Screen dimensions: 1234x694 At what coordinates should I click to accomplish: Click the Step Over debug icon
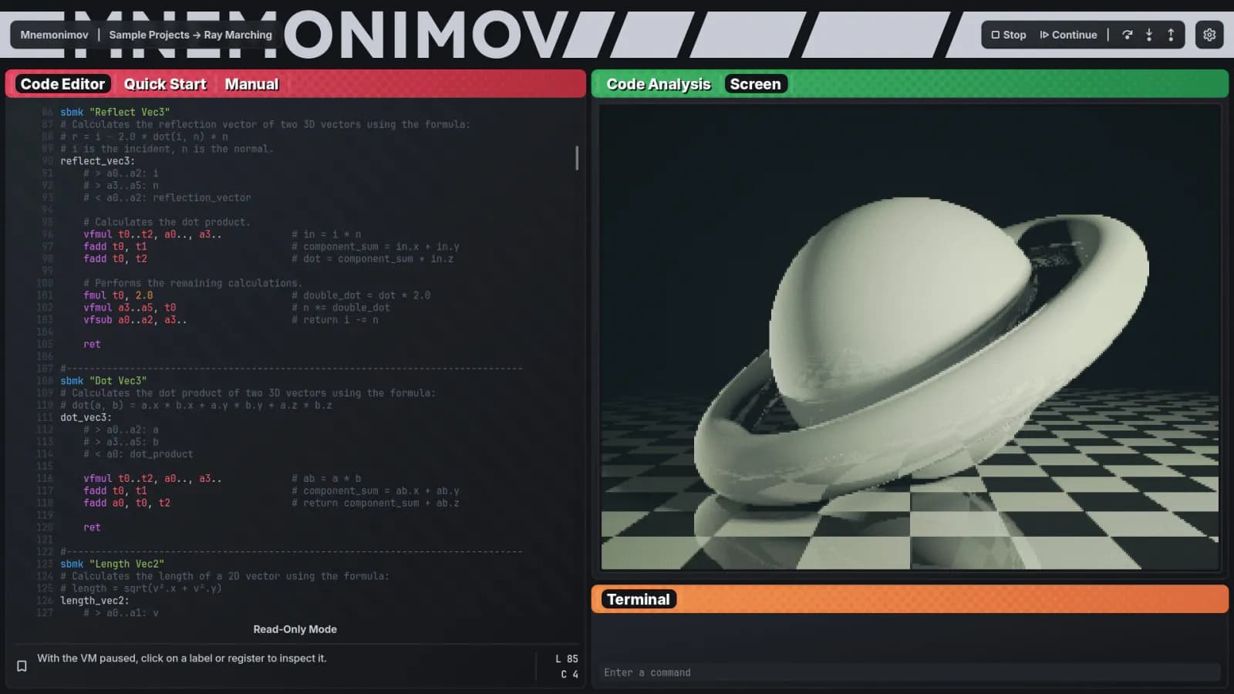(x=1128, y=35)
